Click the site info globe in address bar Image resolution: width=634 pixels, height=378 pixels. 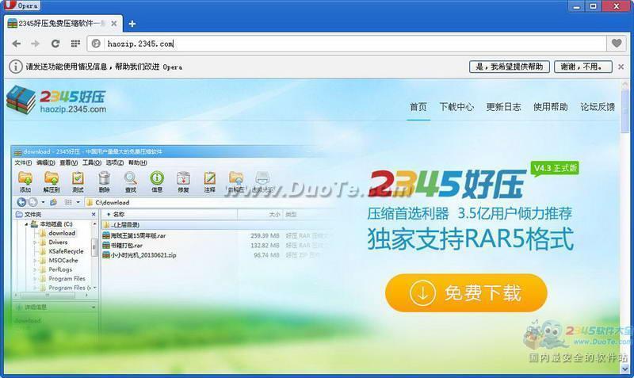(96, 44)
